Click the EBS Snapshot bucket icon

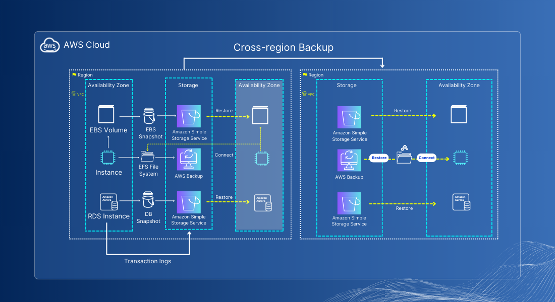[x=149, y=116]
